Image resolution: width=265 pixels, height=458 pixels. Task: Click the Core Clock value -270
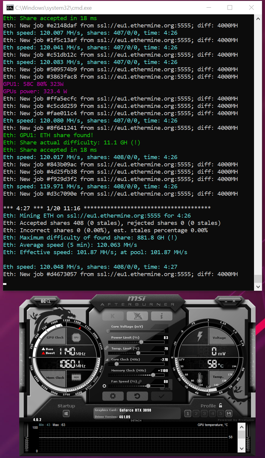[164, 360]
